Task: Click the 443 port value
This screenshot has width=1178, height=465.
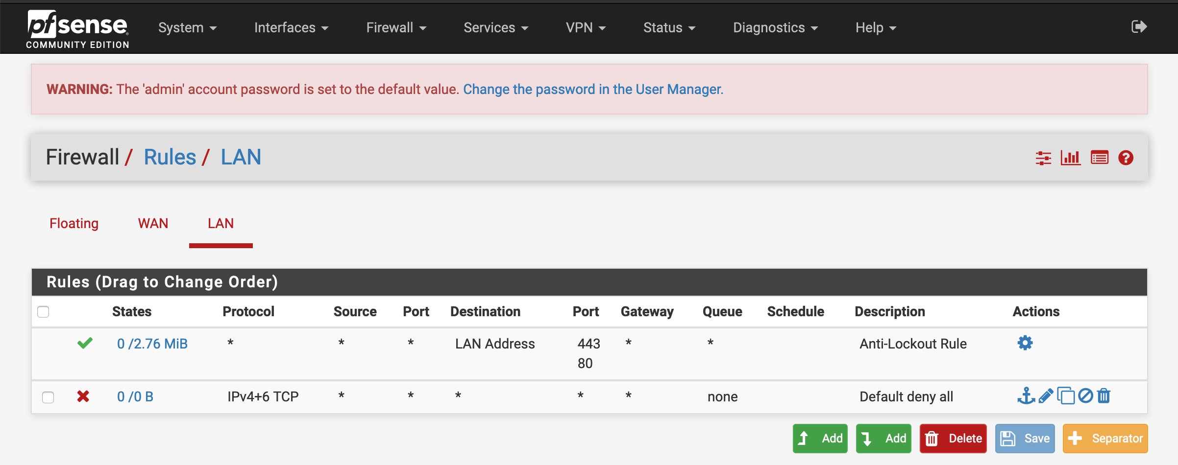Action: [x=589, y=344]
